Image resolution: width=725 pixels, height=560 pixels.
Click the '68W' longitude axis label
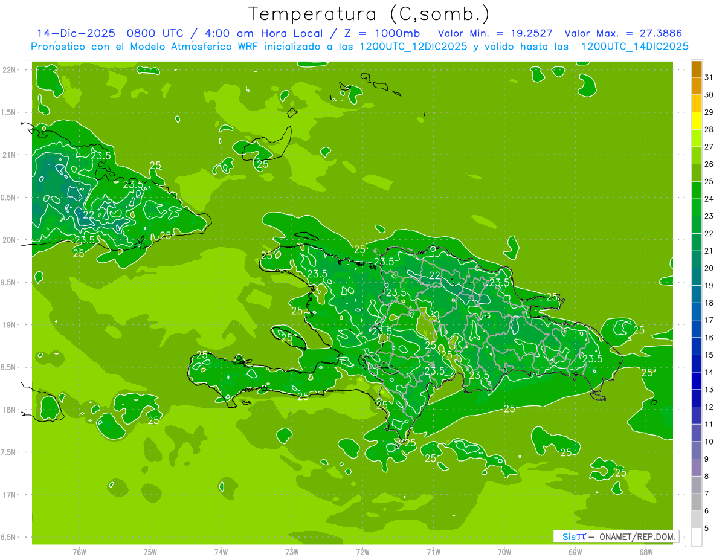(x=646, y=552)
